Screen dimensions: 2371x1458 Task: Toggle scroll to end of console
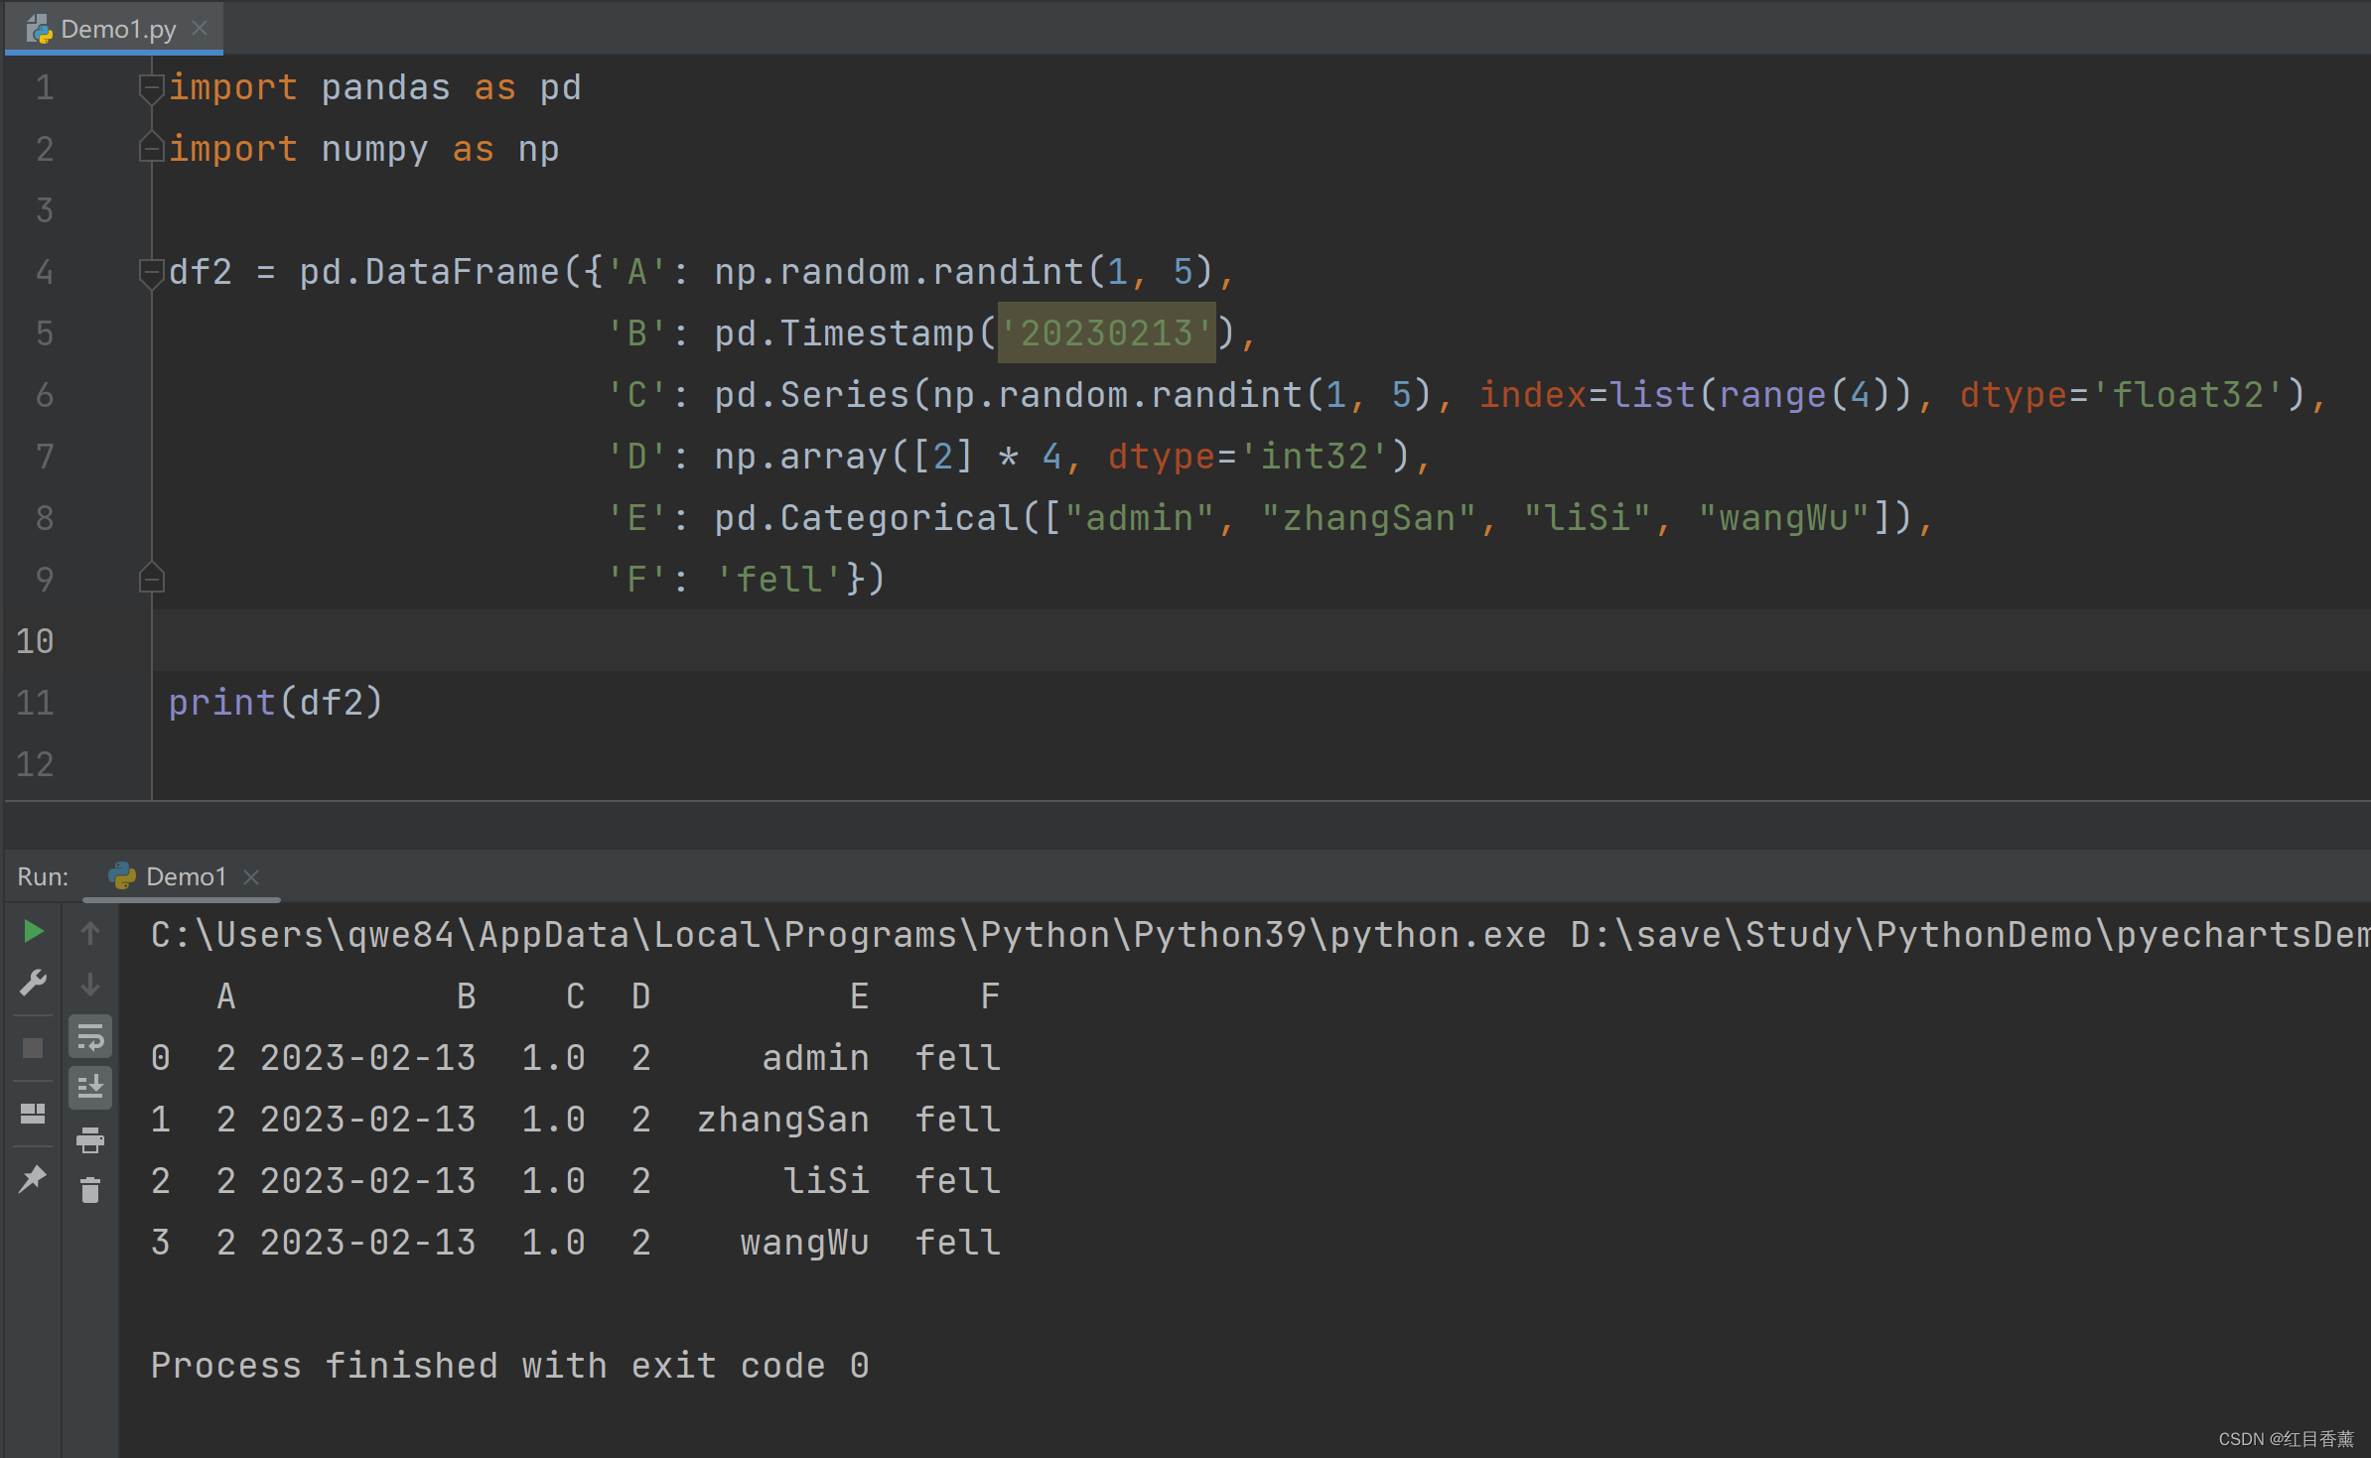(90, 1087)
